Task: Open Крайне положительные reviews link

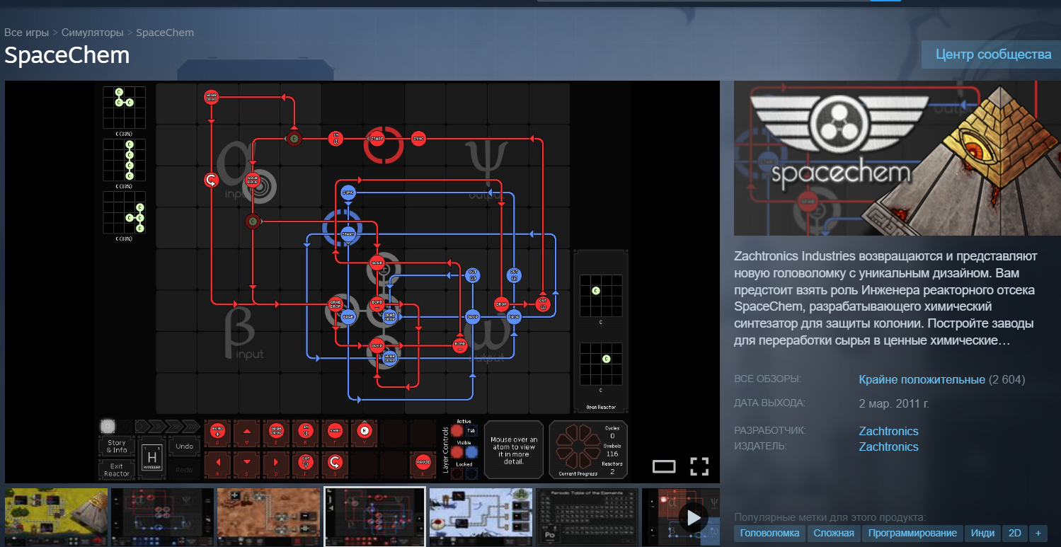Action: [x=922, y=379]
